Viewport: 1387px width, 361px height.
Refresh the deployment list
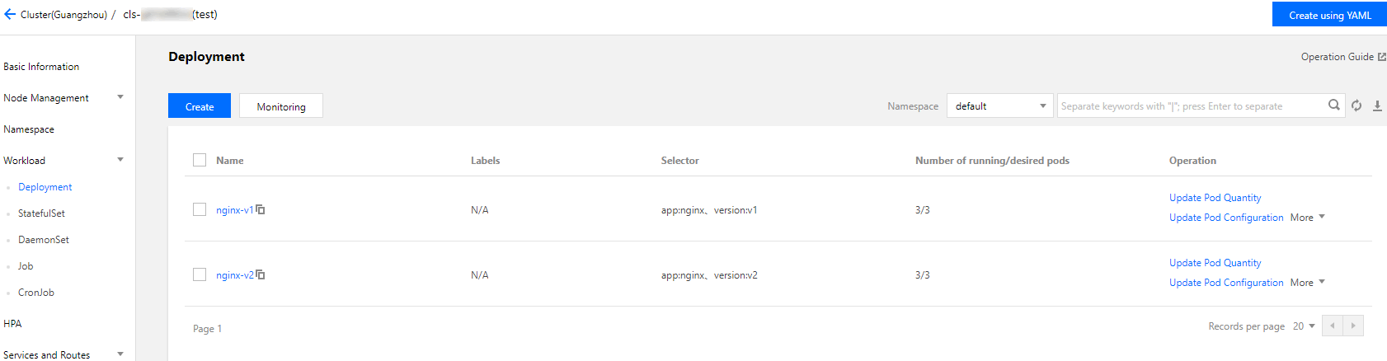1356,106
